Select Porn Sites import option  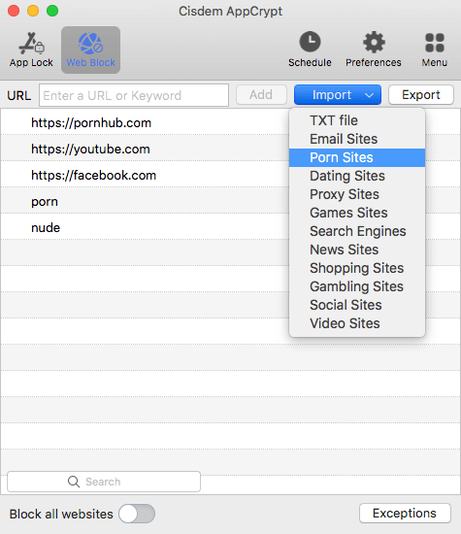coord(357,157)
